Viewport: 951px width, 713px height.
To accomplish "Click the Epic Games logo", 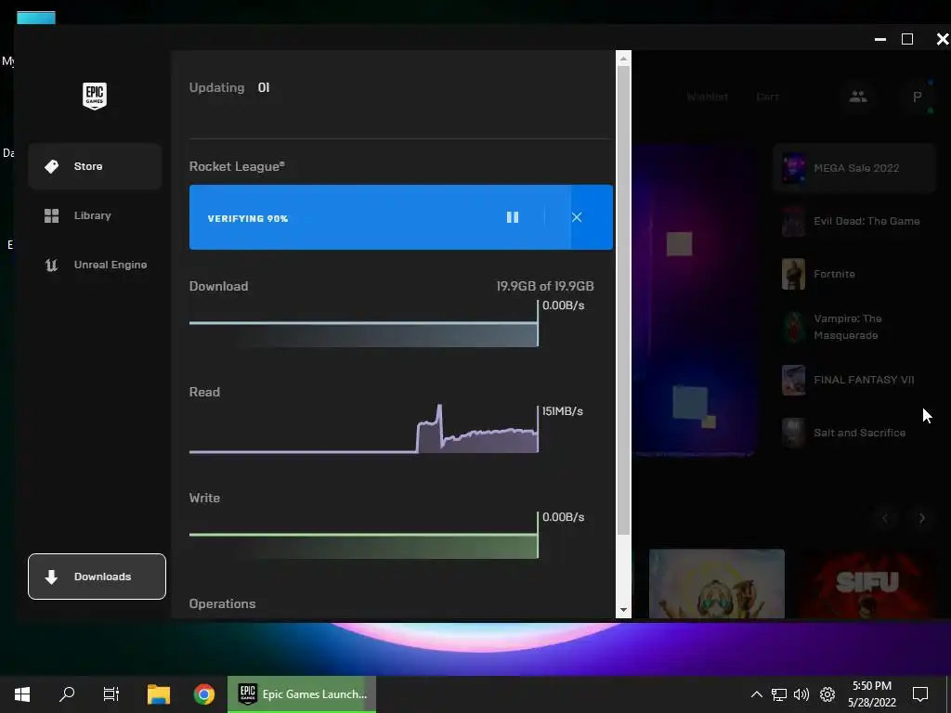I will click(x=95, y=96).
